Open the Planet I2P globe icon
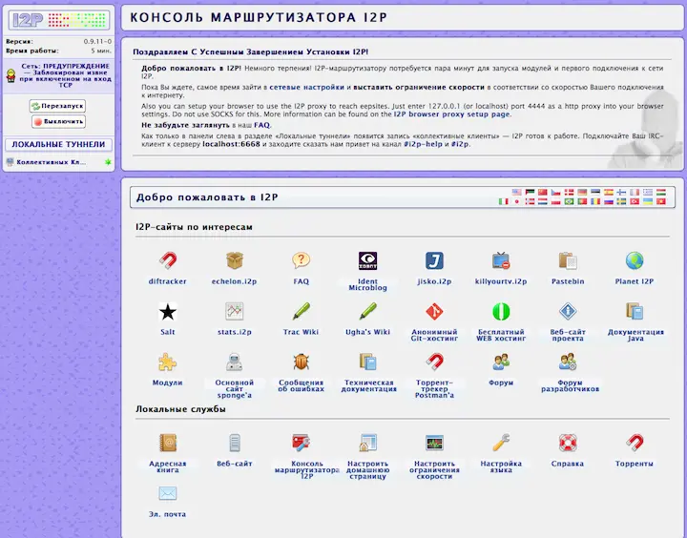This screenshot has height=538, width=687. [635, 260]
